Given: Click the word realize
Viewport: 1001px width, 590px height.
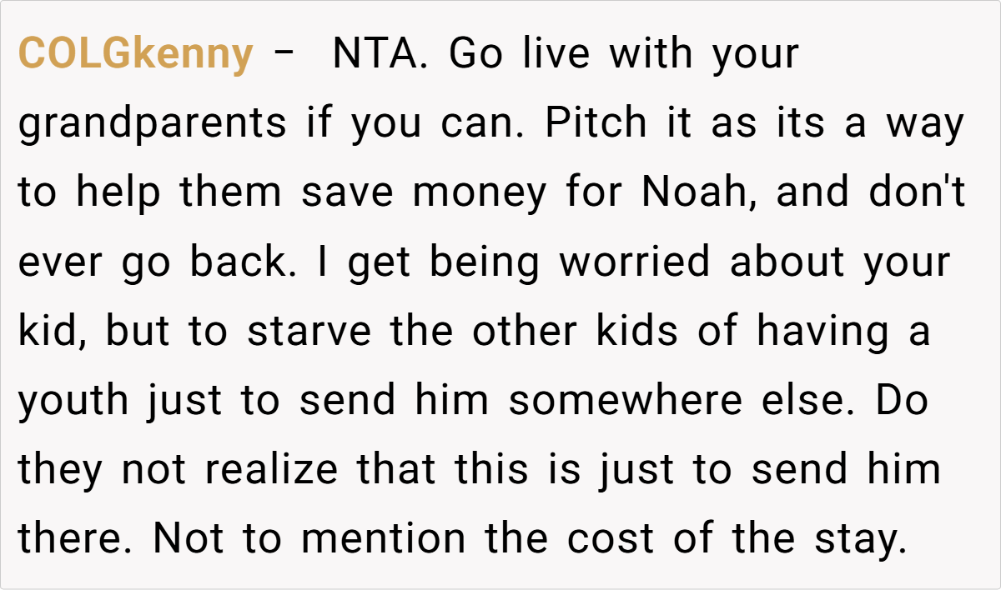Looking at the screenshot, I should [272, 470].
